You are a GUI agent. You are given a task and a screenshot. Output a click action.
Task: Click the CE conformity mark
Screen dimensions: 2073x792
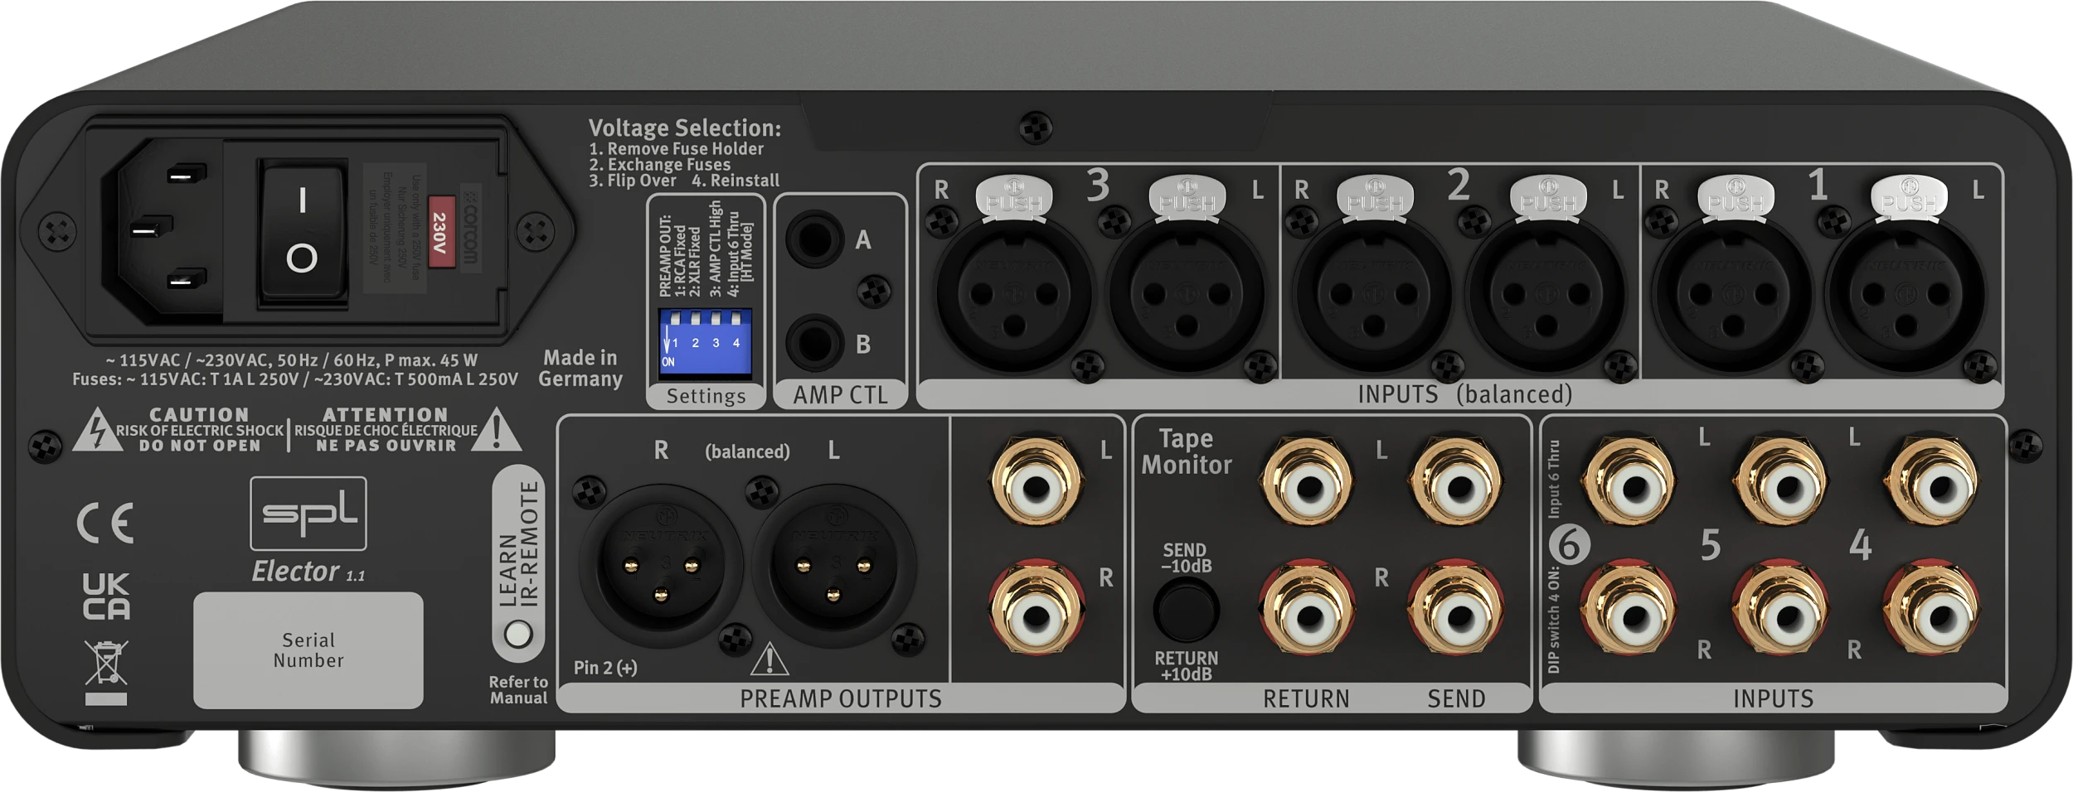point(105,523)
